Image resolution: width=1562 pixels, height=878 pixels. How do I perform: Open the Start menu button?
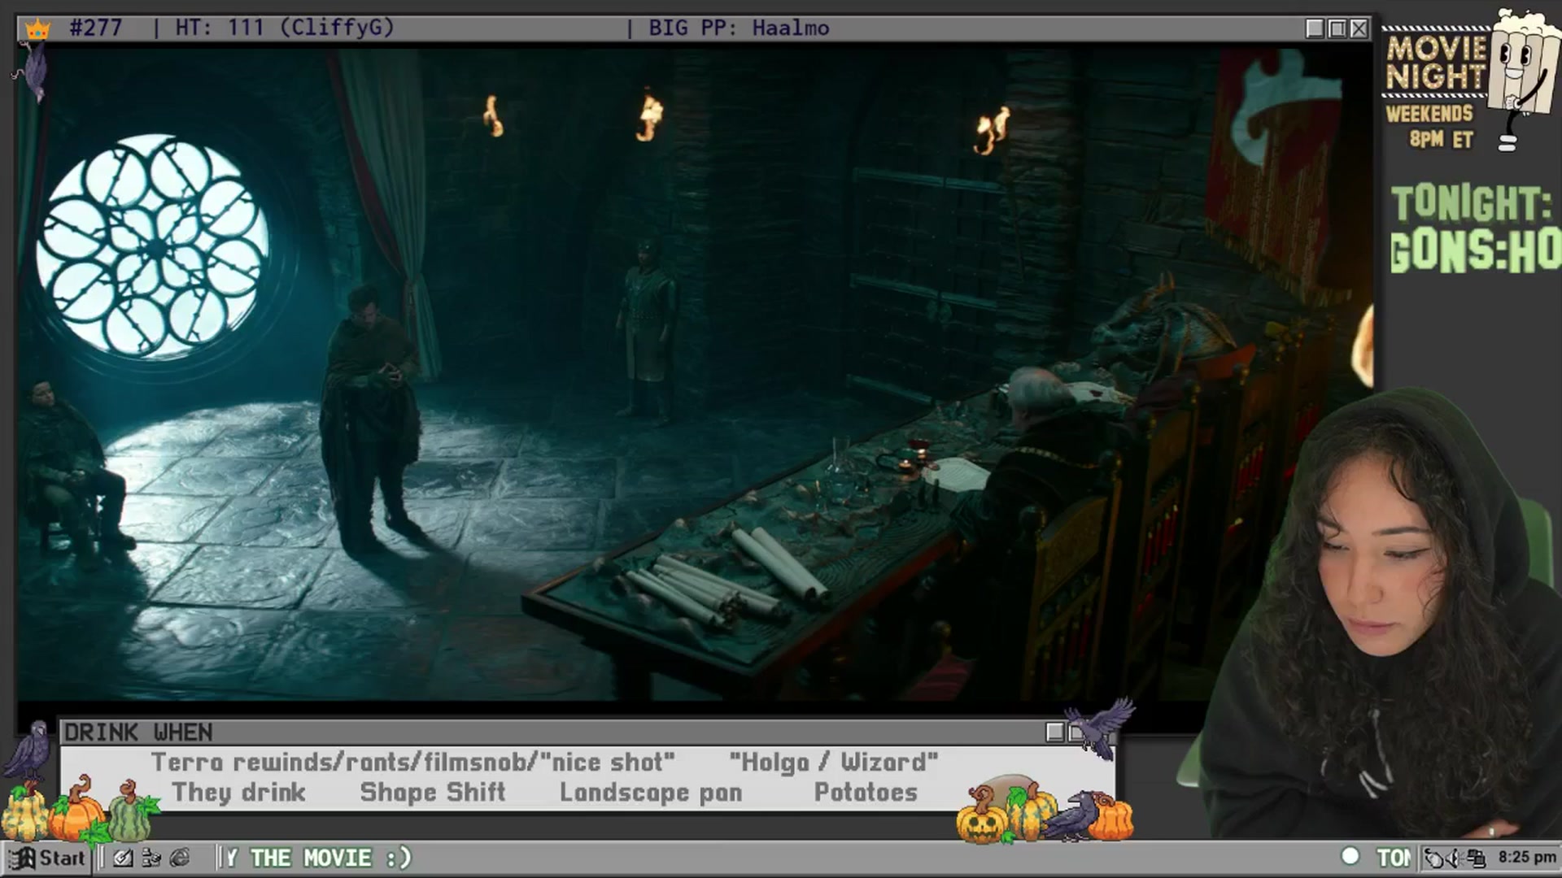(46, 858)
